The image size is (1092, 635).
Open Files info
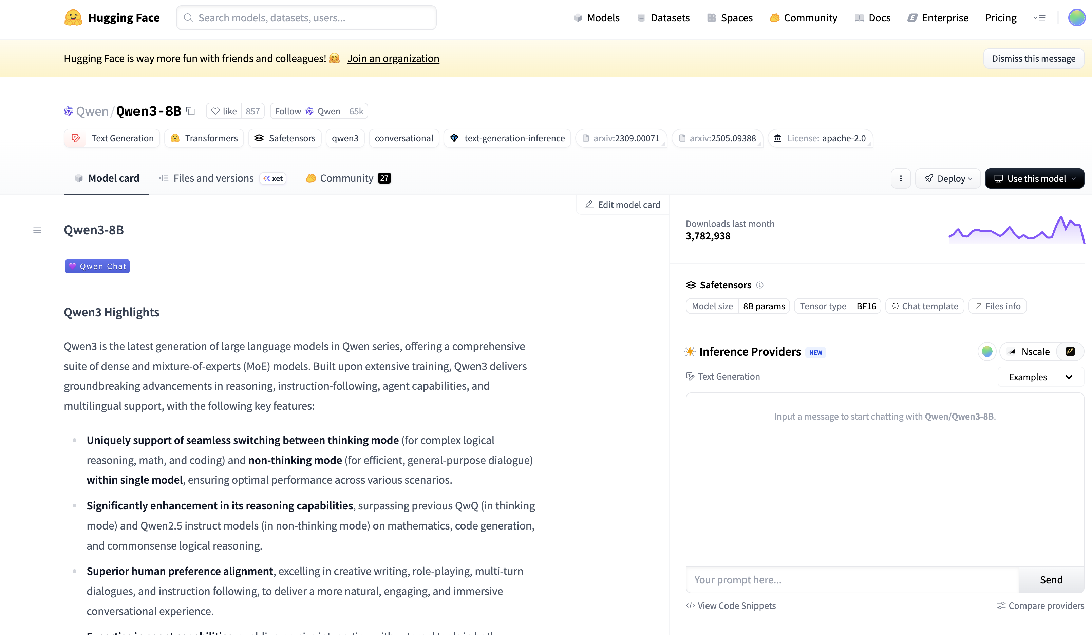[x=998, y=306]
